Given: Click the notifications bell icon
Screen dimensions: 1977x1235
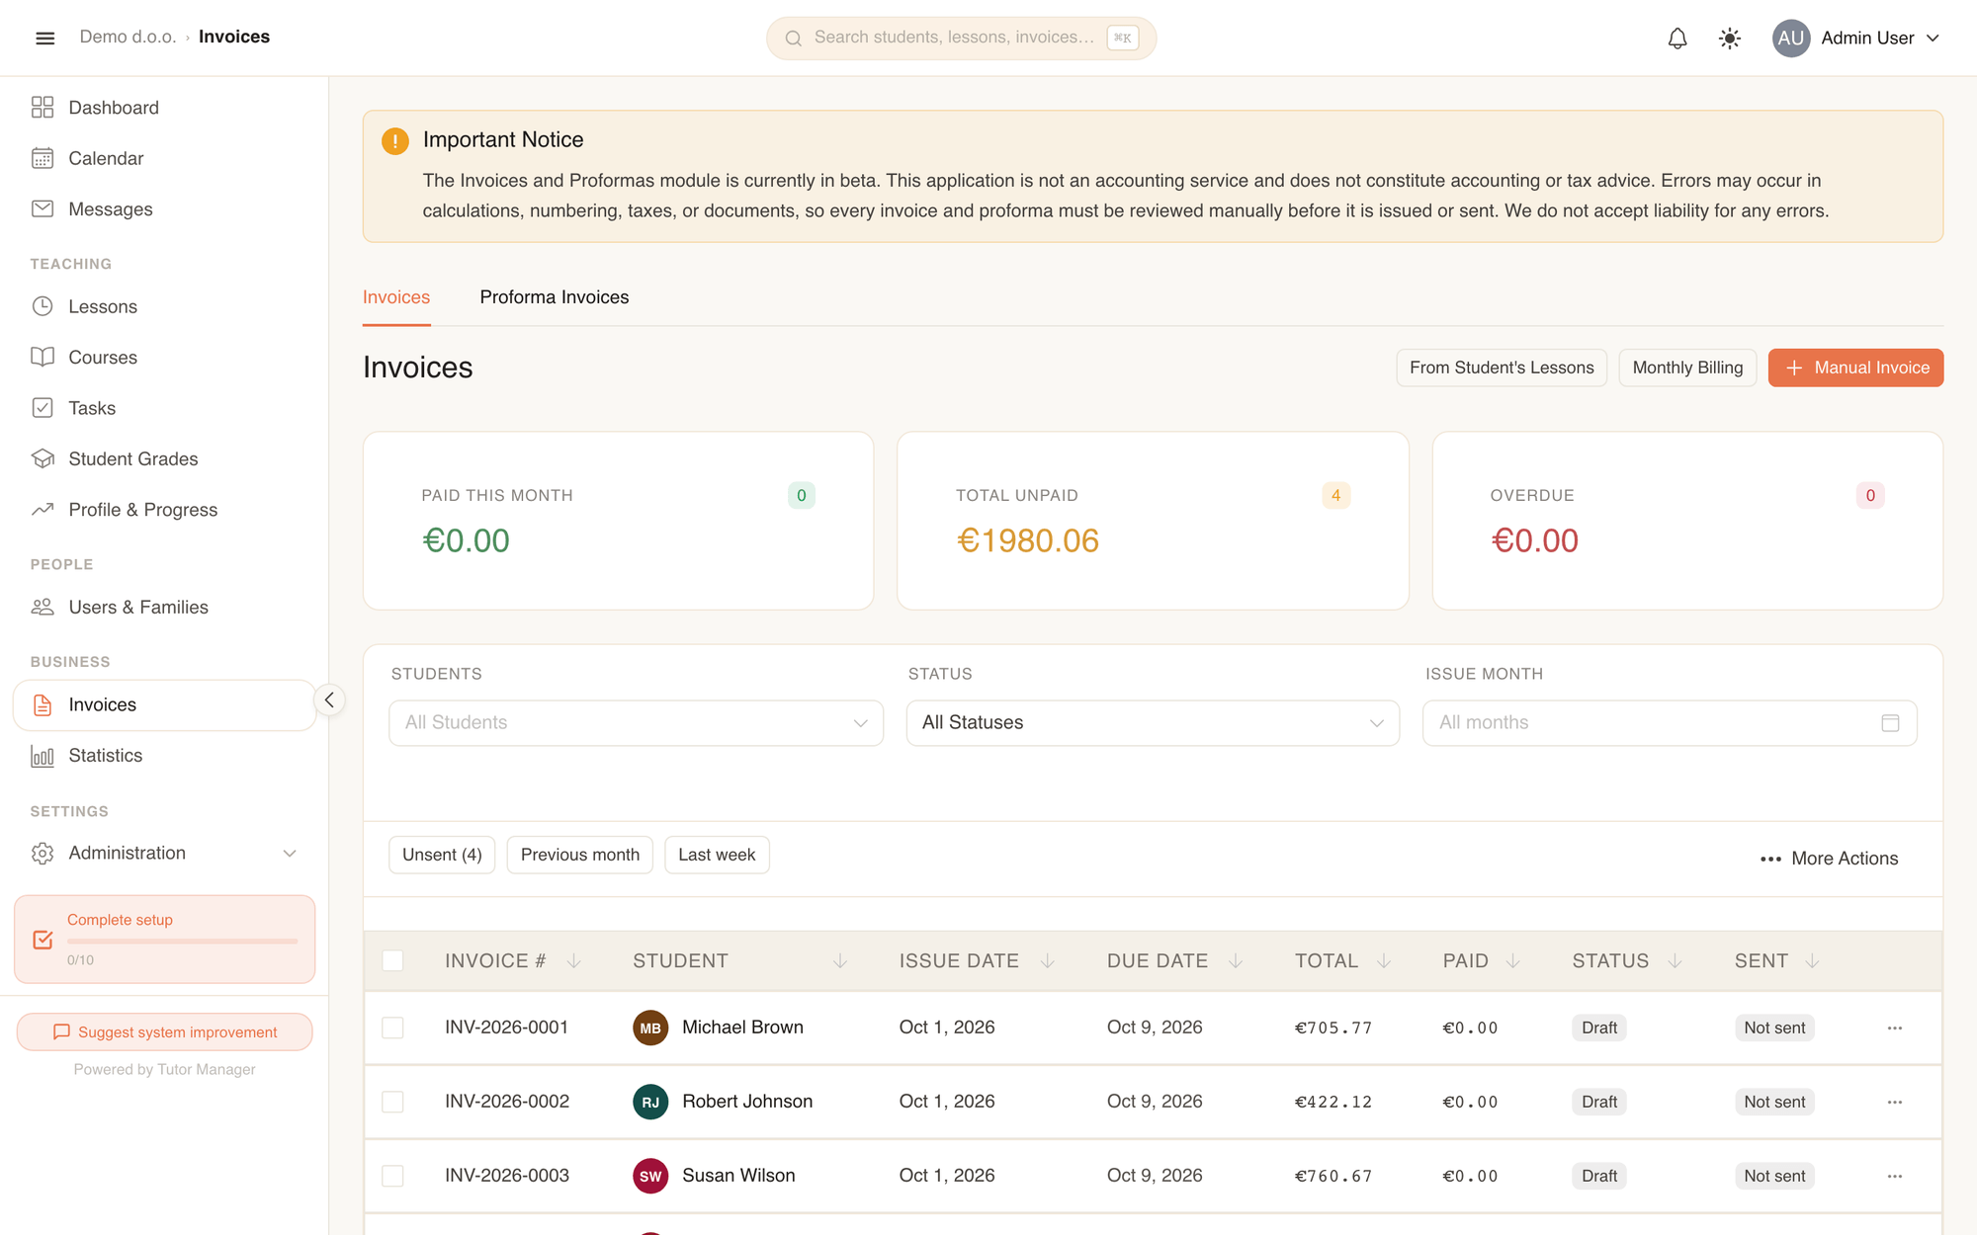Looking at the screenshot, I should (1677, 38).
